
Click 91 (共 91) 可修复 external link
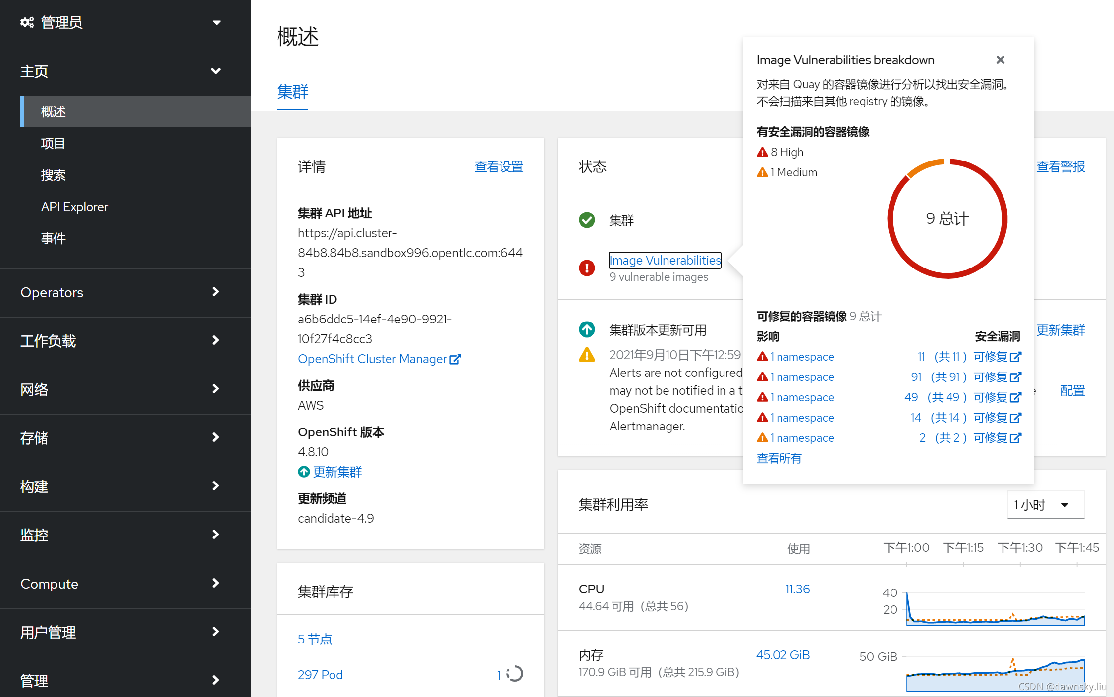click(x=966, y=377)
